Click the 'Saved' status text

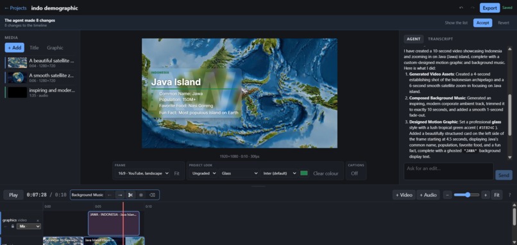(507, 8)
